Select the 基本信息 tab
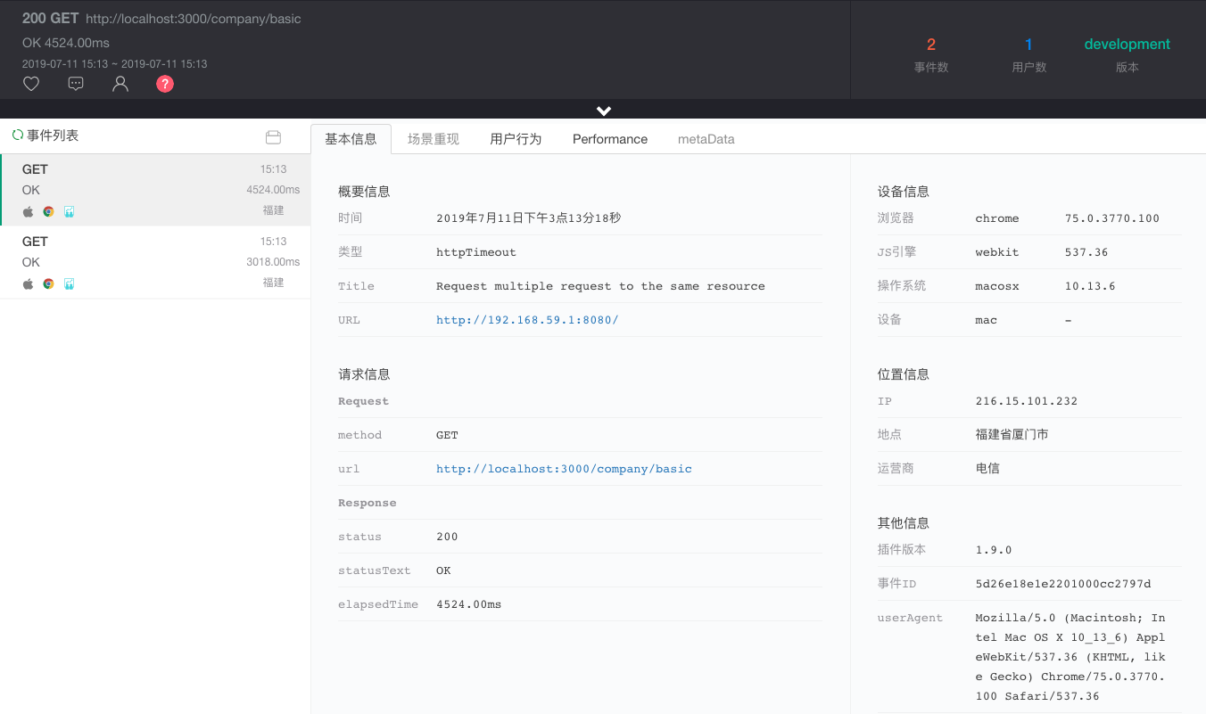Image resolution: width=1206 pixels, height=714 pixels. click(x=351, y=139)
